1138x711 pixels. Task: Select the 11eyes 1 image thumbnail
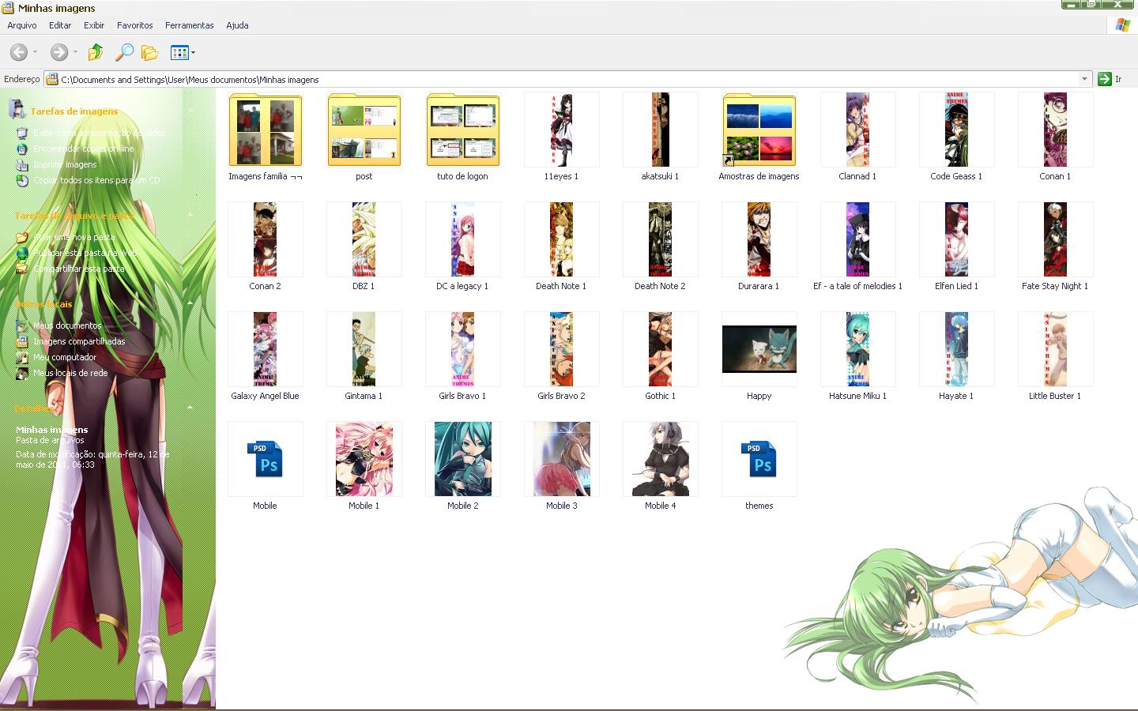(561, 130)
